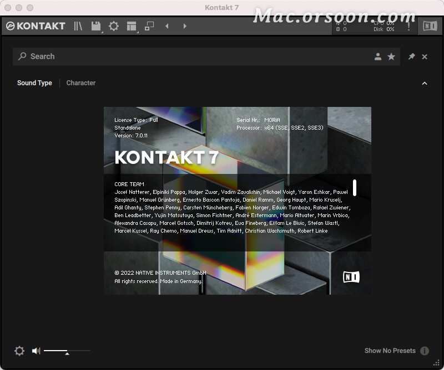Click the back navigation arrow

pyautogui.click(x=167, y=25)
